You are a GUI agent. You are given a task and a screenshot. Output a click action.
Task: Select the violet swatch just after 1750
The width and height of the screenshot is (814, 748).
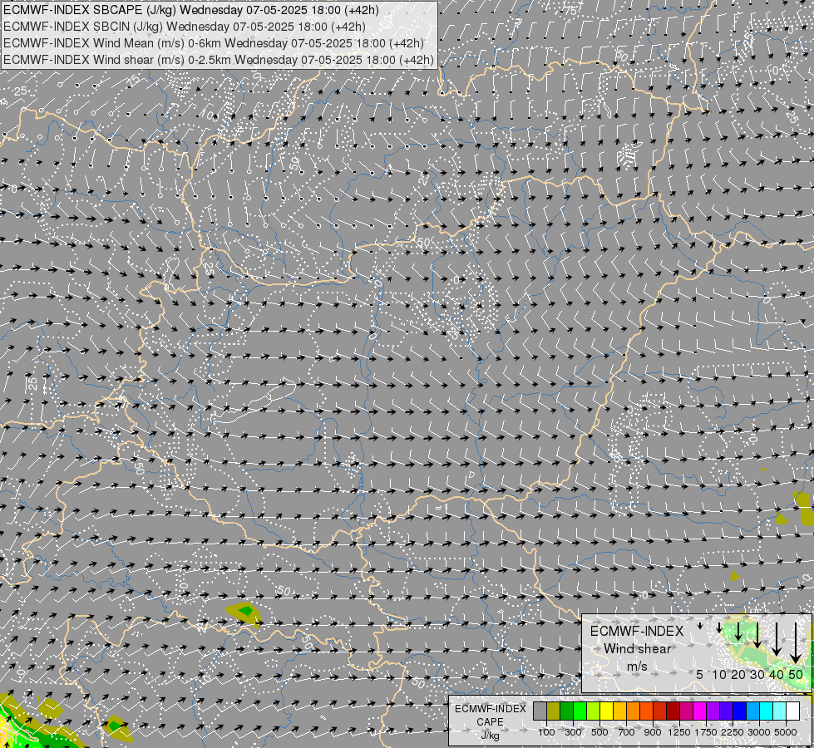coord(713,711)
